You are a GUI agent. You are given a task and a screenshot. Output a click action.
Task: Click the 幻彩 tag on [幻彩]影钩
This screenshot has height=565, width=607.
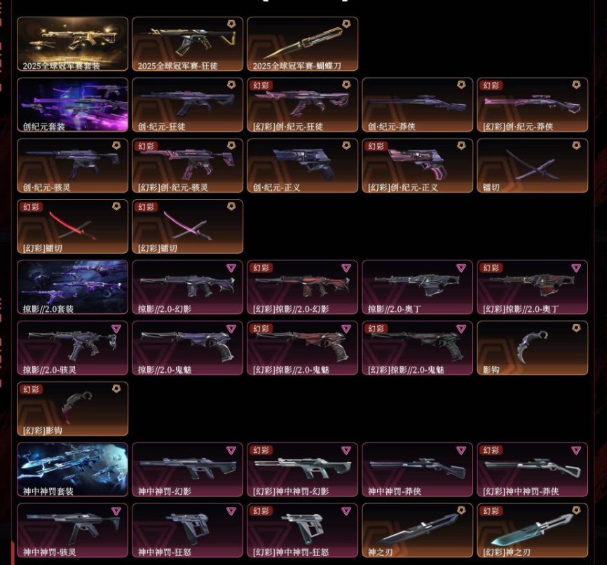point(31,389)
